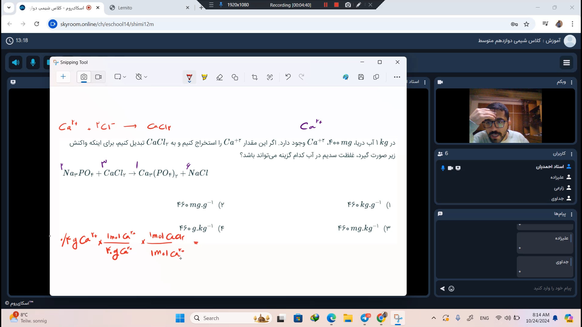The image size is (582, 327).
Task: Select the image crop tool
Action: pos(255,77)
